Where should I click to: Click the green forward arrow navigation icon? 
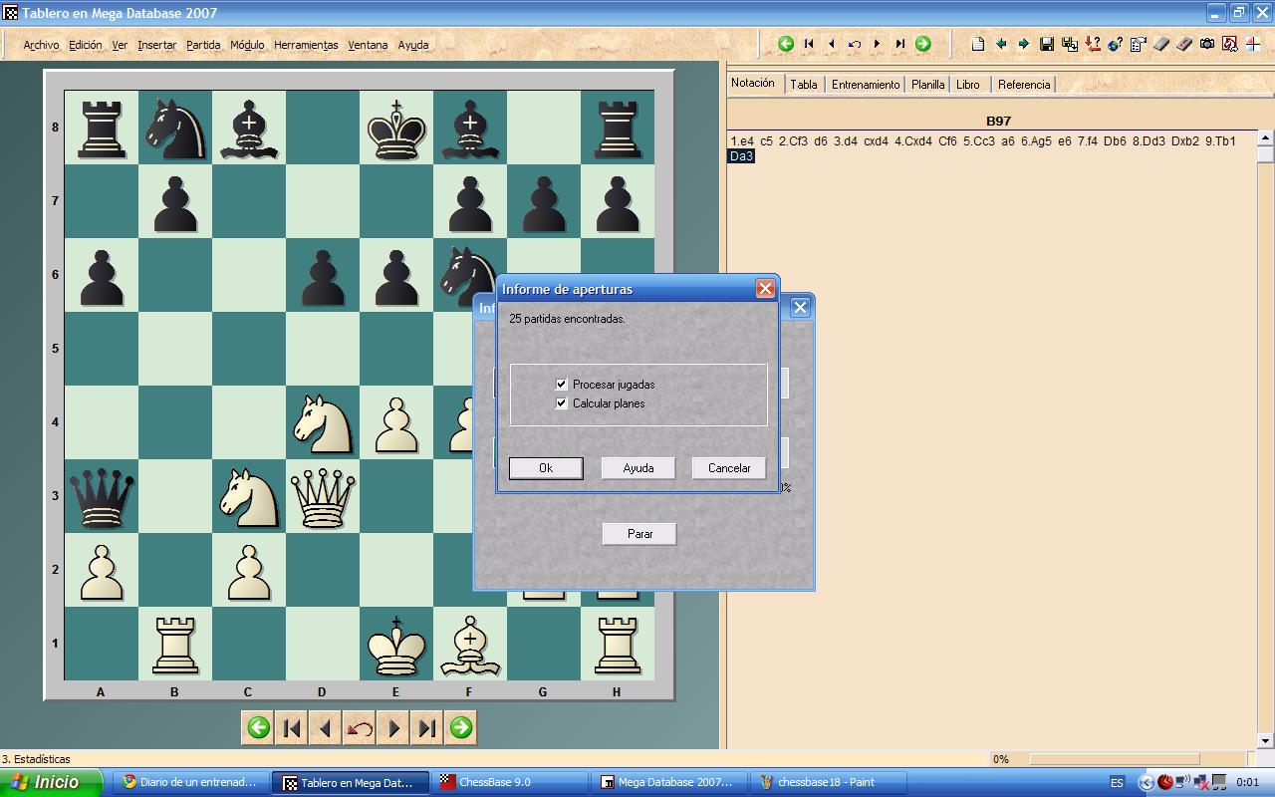[922, 44]
